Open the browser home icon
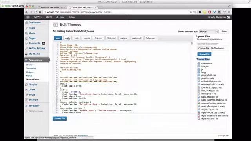This screenshot has width=251, height=141. coord(40,12)
